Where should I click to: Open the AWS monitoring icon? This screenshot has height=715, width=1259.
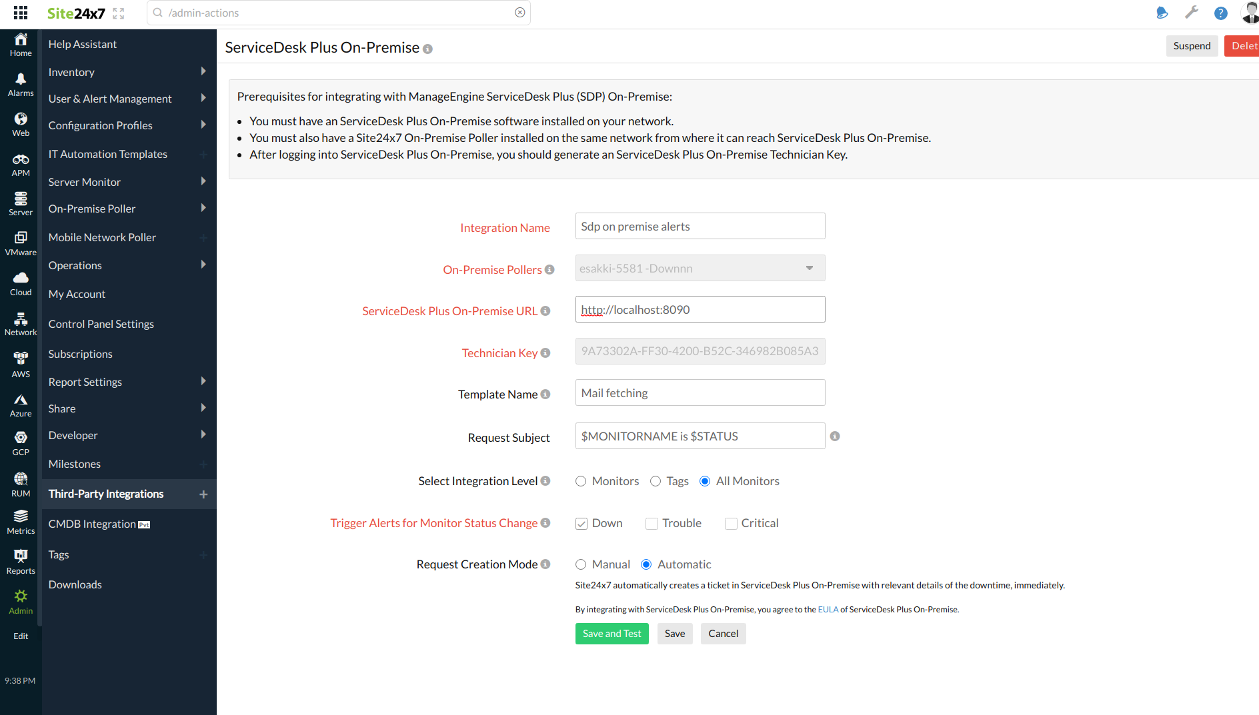click(20, 362)
